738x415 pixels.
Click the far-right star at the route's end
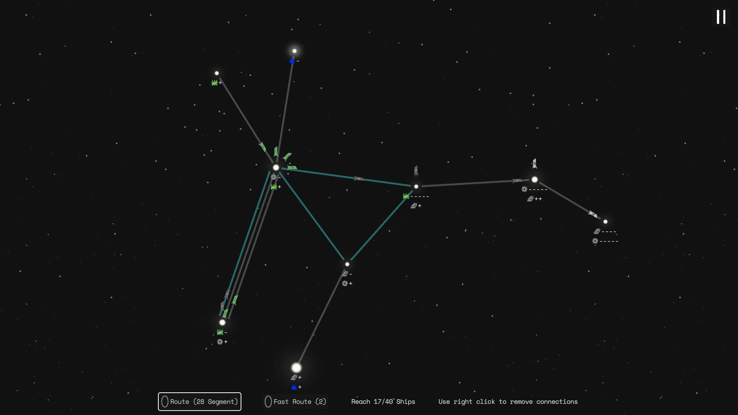[x=605, y=222]
